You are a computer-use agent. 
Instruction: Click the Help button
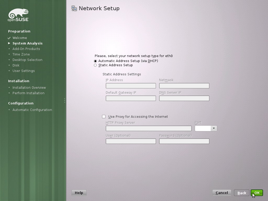pyautogui.click(x=79, y=193)
